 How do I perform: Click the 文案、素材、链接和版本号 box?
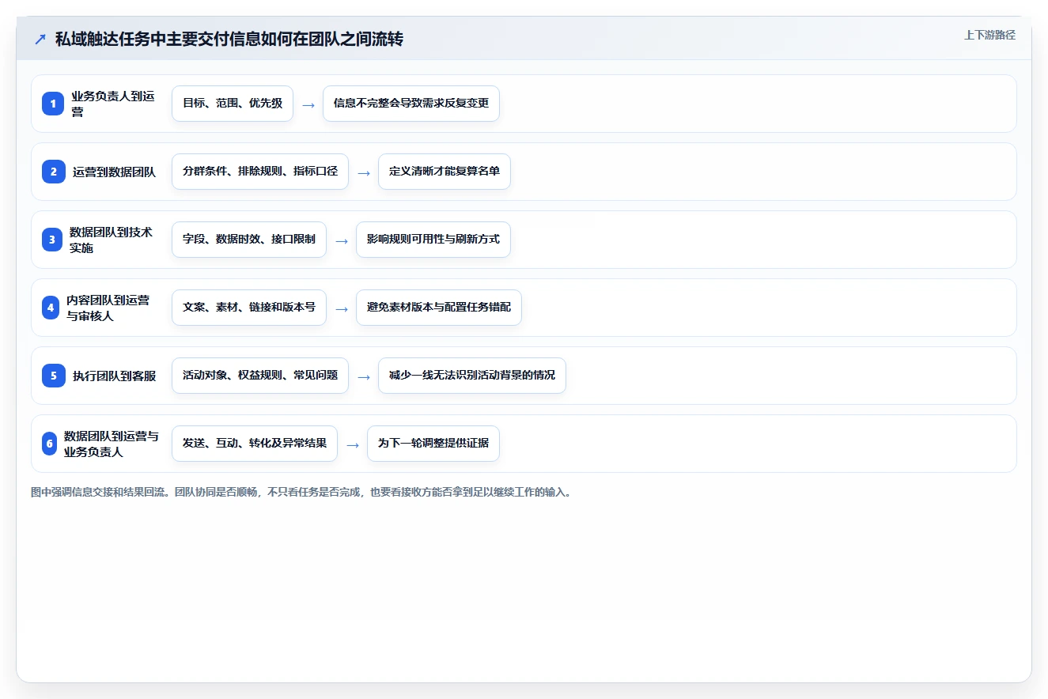click(249, 308)
